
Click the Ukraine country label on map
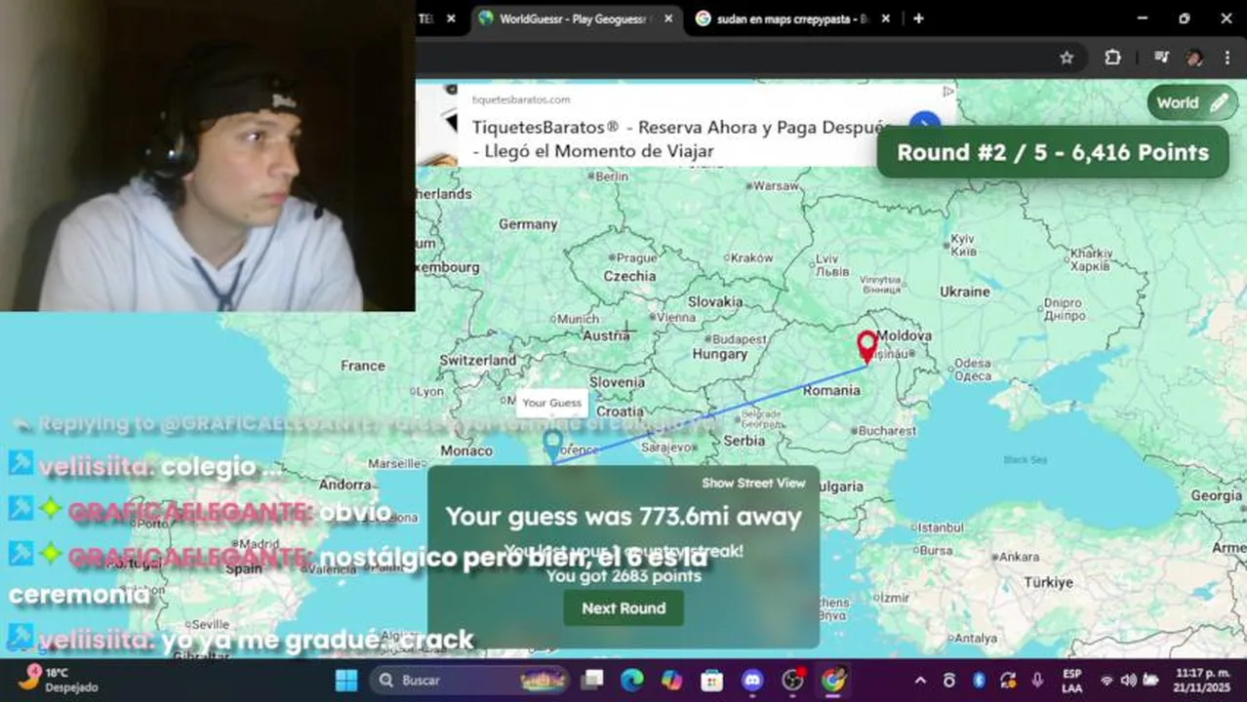coord(964,292)
